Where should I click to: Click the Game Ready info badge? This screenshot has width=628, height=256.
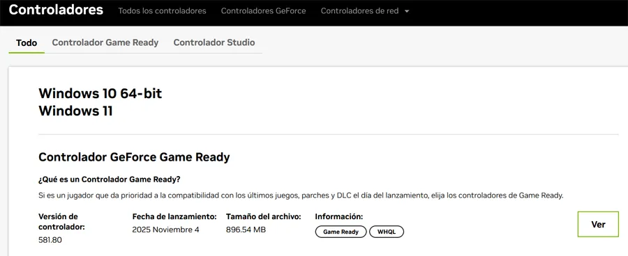click(x=341, y=232)
